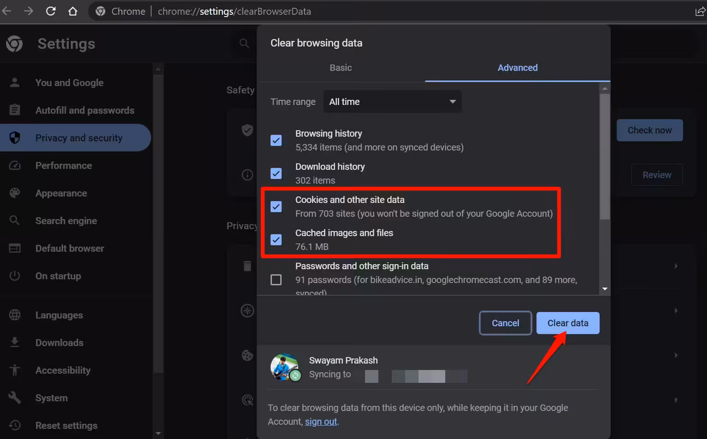Click the Download history label text

(330, 167)
